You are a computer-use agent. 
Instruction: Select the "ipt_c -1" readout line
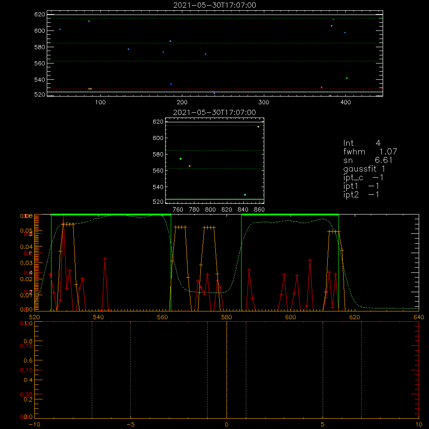[363, 178]
